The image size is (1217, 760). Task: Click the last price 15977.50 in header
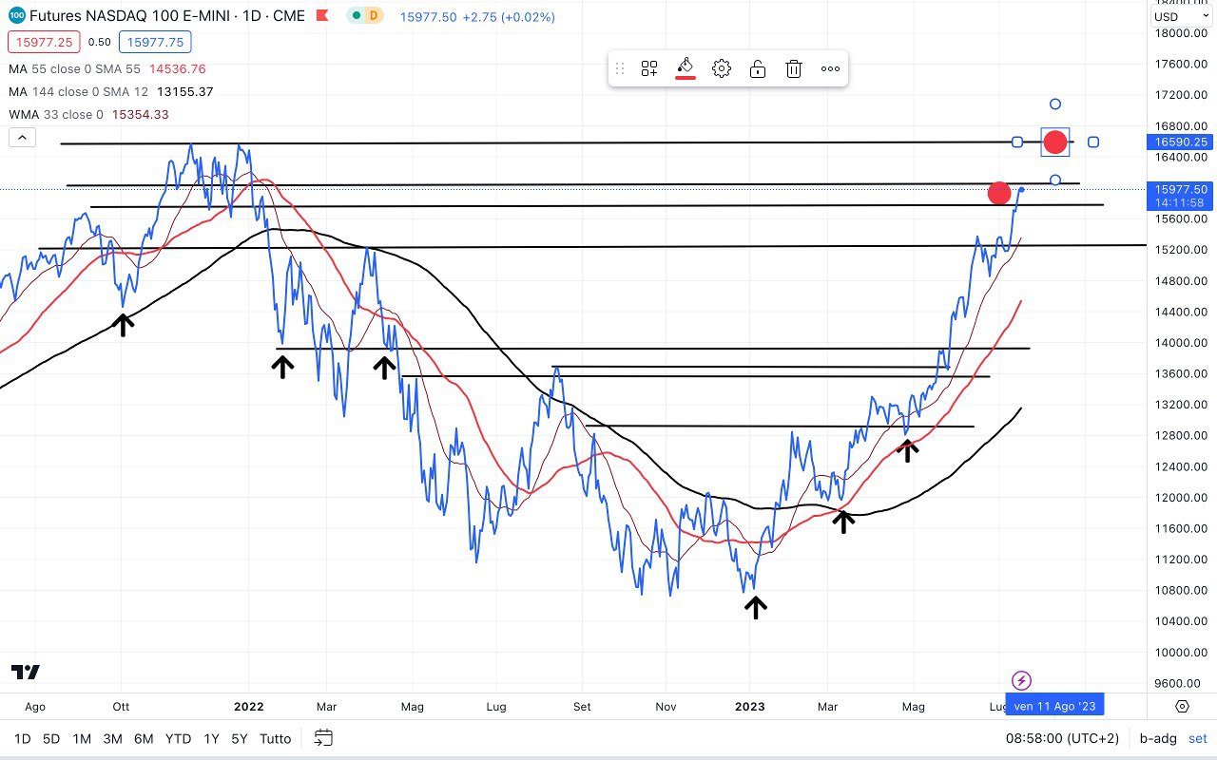click(428, 17)
